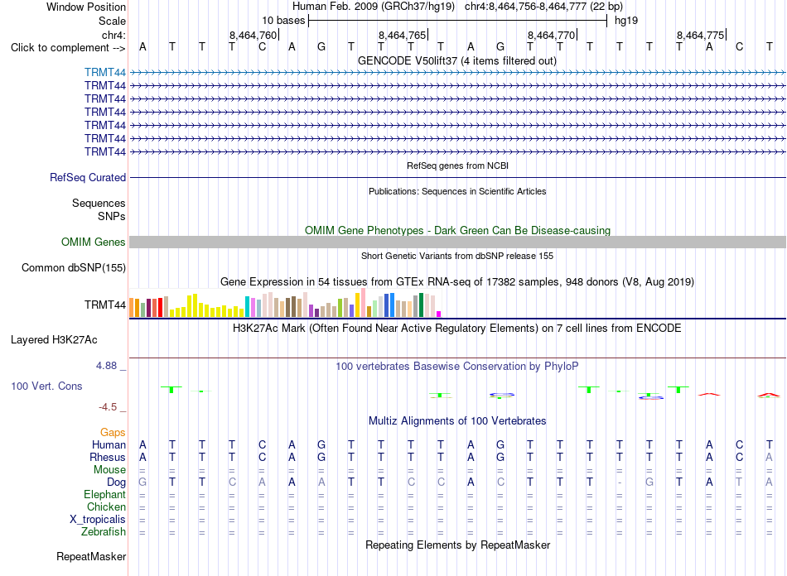Image resolution: width=787 pixels, height=576 pixels.
Task: Click 'Publications: Sequences in Scientific Articles' title
Action: 457,191
